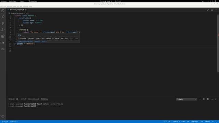Open the keyboard layout indicator in top bar
Screen dimensions: 219x123
(203, 1)
